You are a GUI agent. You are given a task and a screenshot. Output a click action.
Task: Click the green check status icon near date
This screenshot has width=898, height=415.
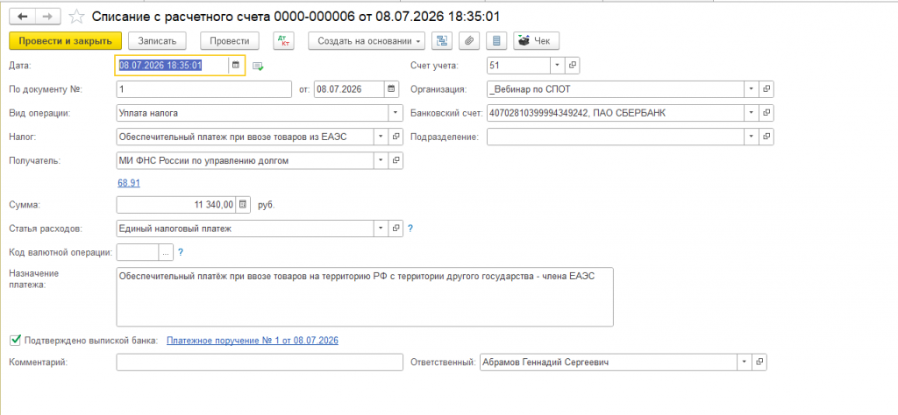tap(258, 67)
